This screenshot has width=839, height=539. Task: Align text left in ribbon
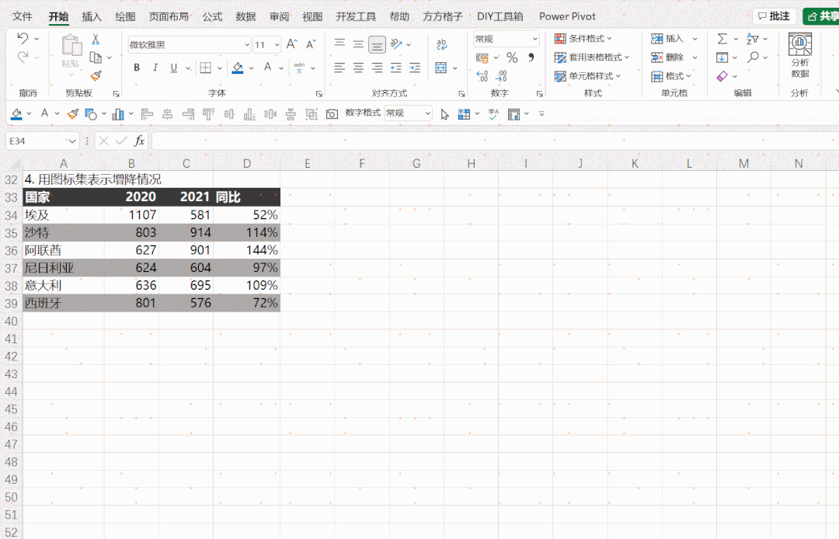(x=339, y=68)
